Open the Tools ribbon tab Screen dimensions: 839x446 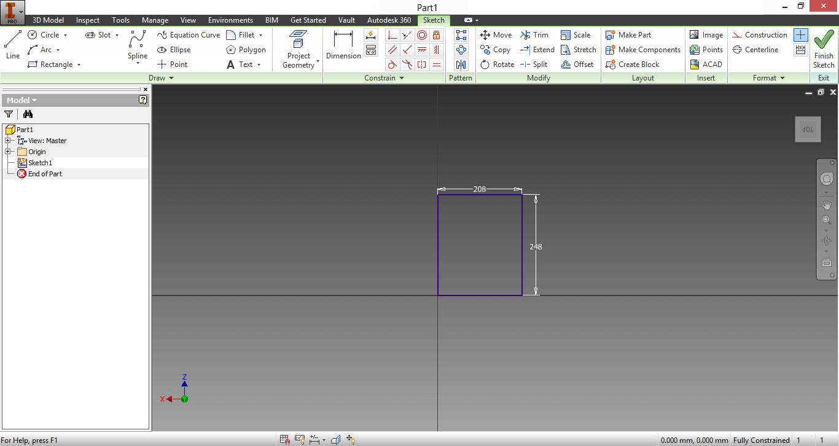pos(121,20)
